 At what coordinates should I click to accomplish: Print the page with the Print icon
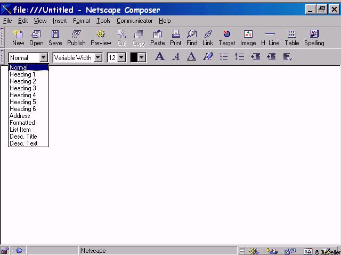(176, 38)
